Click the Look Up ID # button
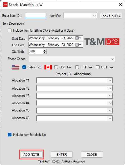This screenshot has height=165, width=125. [111, 16]
